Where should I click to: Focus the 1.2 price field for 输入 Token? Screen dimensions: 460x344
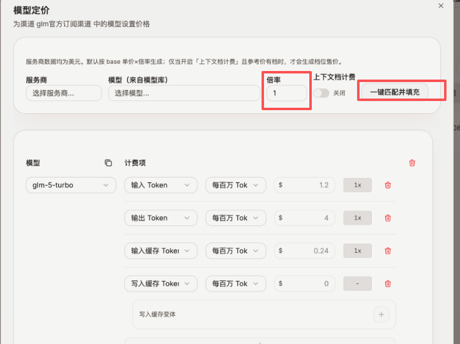304,185
